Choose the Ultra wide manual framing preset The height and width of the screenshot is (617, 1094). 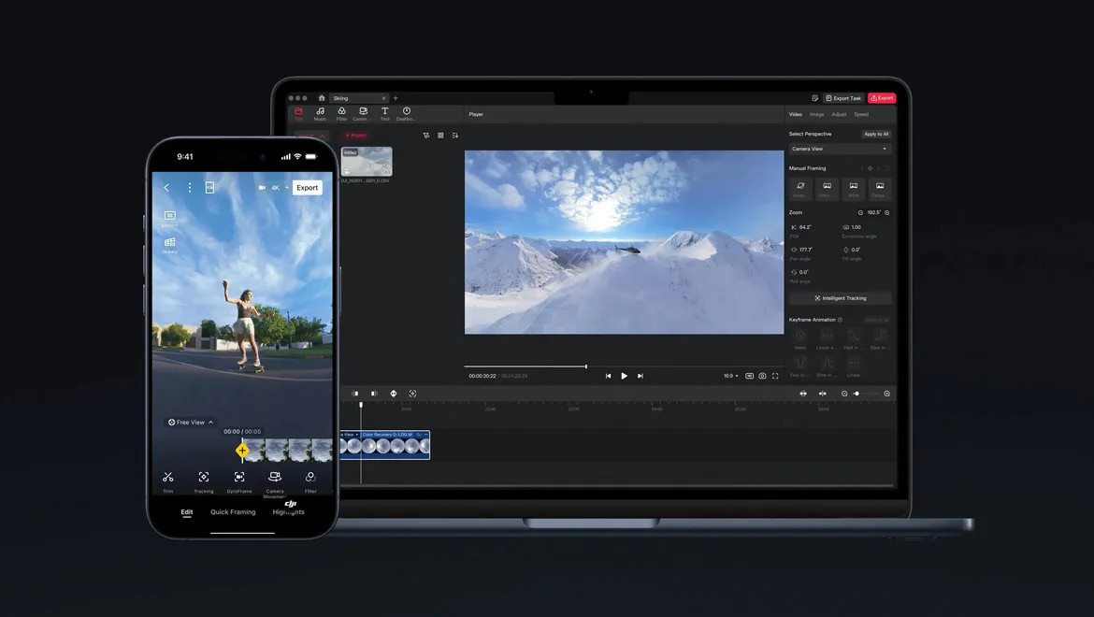pyautogui.click(x=827, y=188)
